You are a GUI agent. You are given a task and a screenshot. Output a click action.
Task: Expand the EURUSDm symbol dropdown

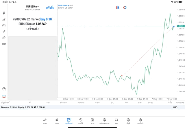click(33, 7)
